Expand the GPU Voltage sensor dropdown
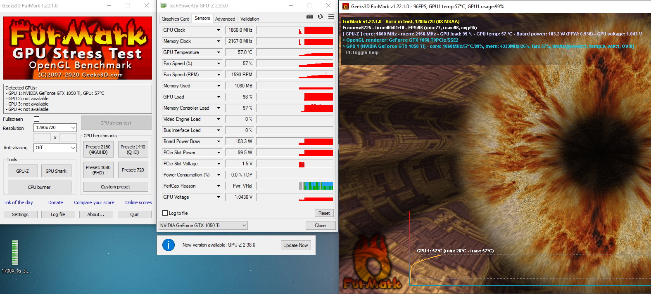The height and width of the screenshot is (294, 651). [219, 197]
